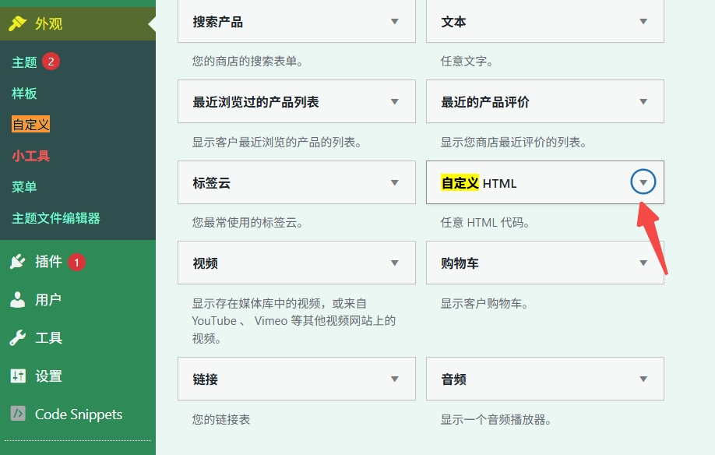Expand the 搜索产品 widget arrow
Image resolution: width=715 pixels, height=455 pixels.
395,22
